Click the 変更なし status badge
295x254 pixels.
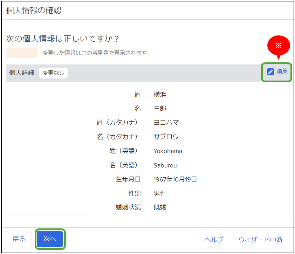point(53,73)
